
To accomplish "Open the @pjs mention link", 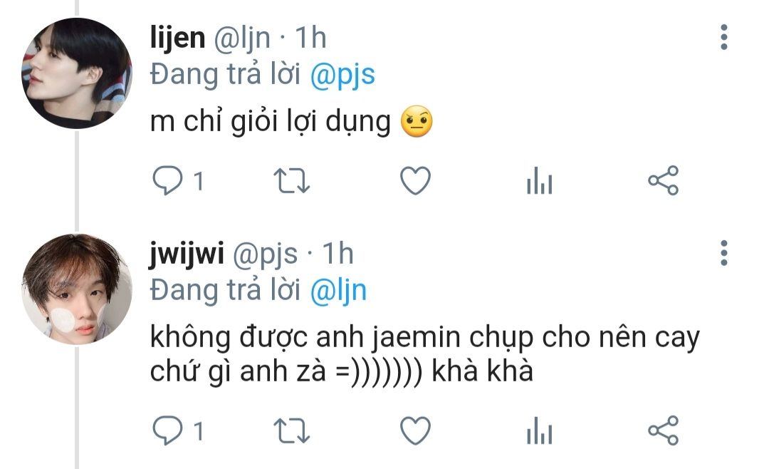I will pos(342,74).
